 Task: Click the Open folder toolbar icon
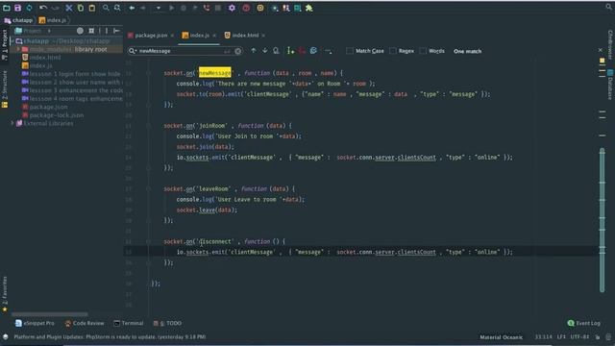point(7,8)
